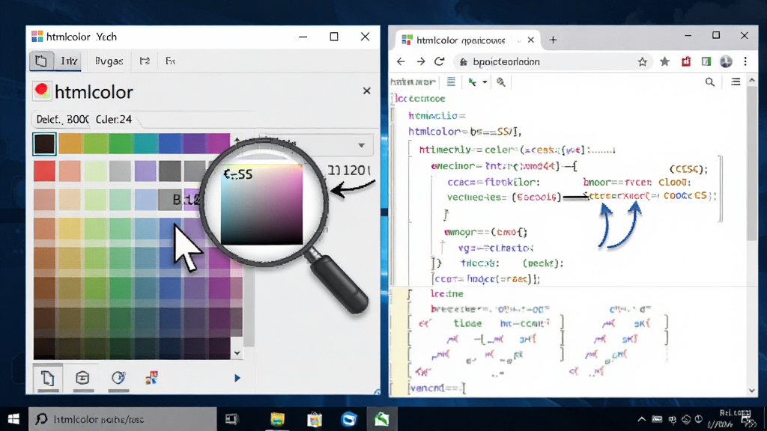Choose the orange swatch in top row
The height and width of the screenshot is (431, 767).
70,144
